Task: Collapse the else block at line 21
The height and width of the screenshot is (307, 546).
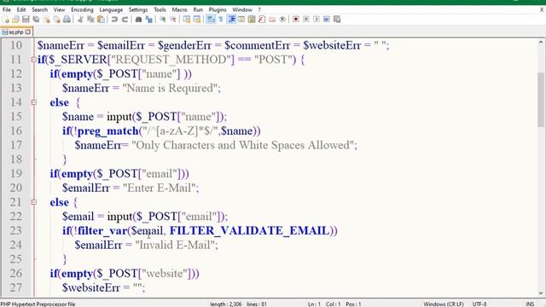Action: click(x=34, y=202)
